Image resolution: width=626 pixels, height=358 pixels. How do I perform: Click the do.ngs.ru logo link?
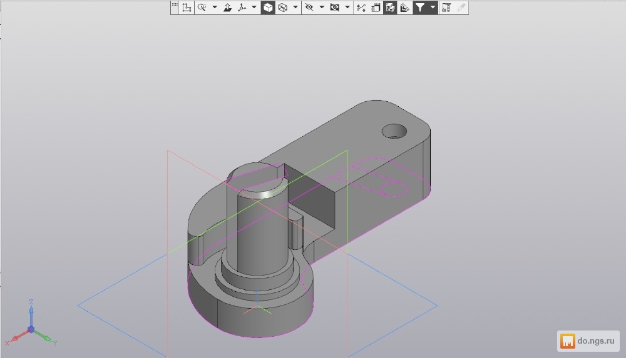588,341
